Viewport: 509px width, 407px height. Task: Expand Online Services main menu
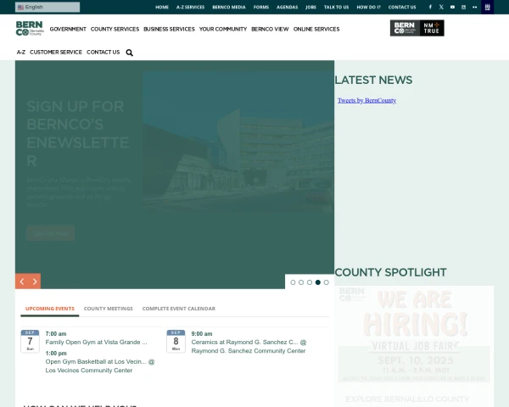(316, 29)
